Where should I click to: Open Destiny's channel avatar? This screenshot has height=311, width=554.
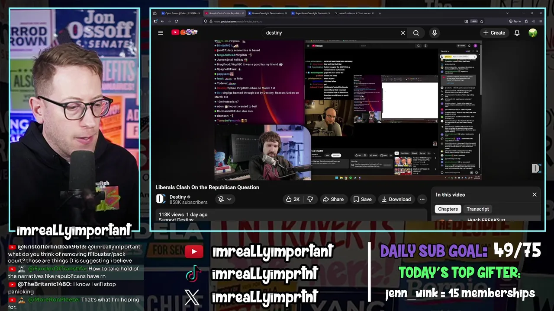pyautogui.click(x=161, y=199)
